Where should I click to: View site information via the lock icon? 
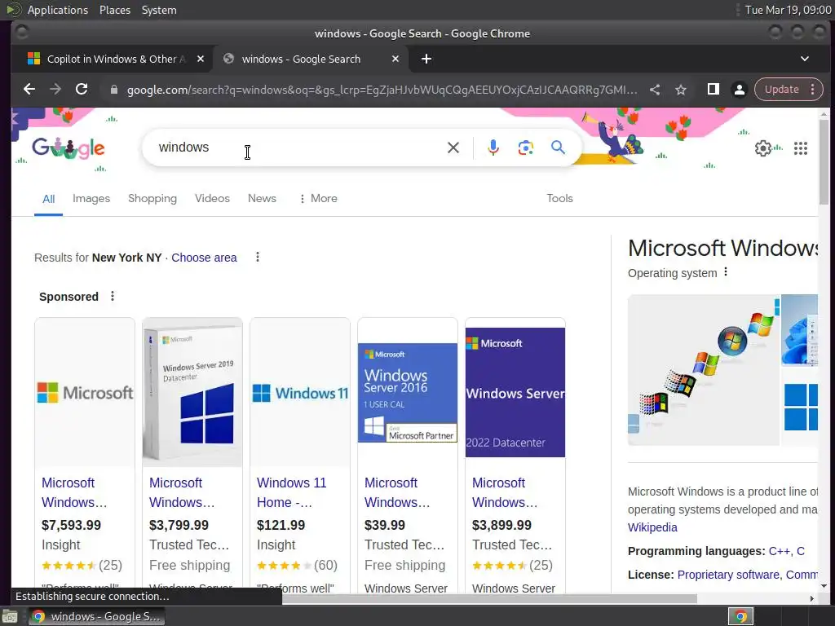pos(113,90)
